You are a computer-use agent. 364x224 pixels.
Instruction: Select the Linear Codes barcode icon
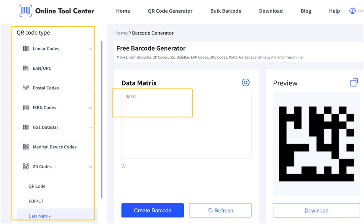pos(26,48)
